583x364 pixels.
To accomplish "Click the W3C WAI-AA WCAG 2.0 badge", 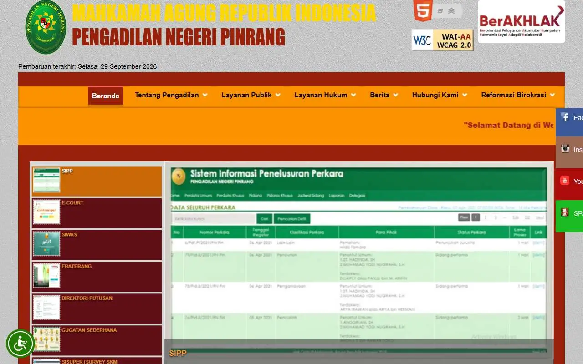I will pos(443,40).
